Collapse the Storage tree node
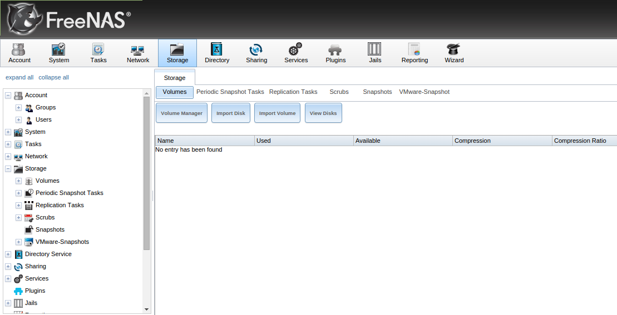Viewport: 617px width, 315px height. 8,169
